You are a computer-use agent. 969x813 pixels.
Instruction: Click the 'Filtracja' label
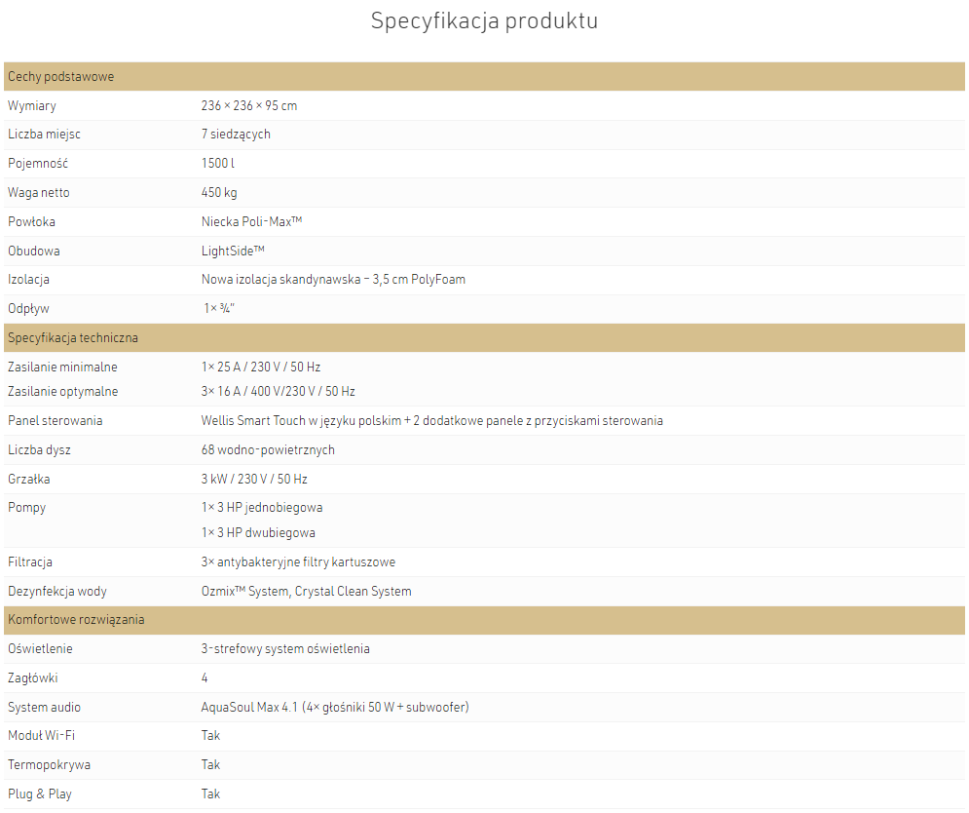coord(30,562)
